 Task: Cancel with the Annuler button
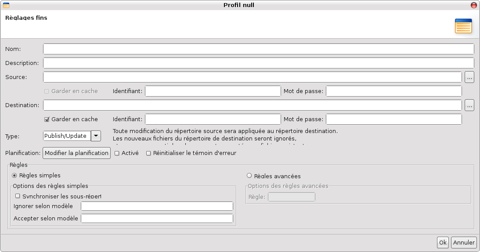point(464,242)
